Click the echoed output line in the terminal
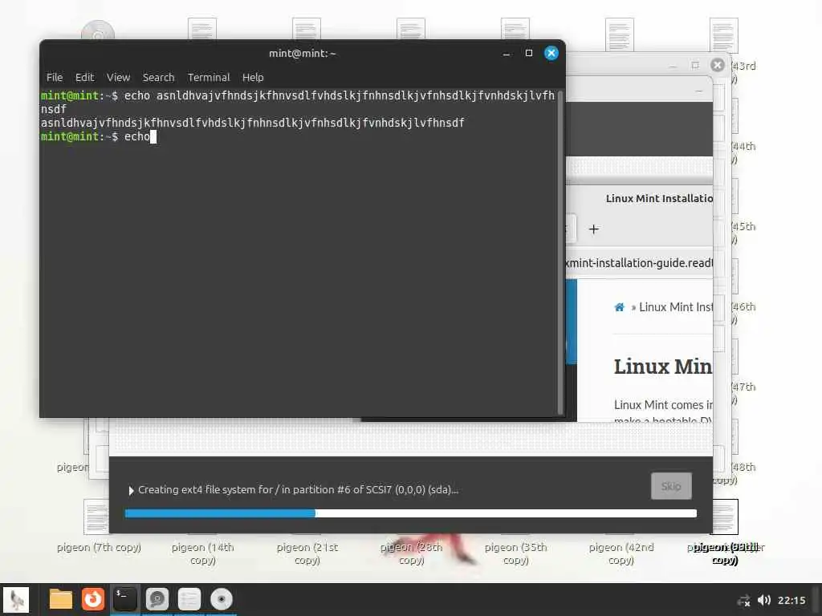Viewport: 822px width, 616px height. pos(253,123)
